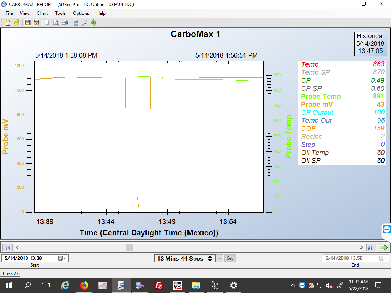391x293 pixels.
Task: Click the red cursor line on the chart
Action: click(144, 137)
